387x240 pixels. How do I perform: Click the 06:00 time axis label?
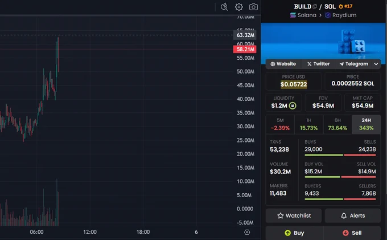point(36,232)
